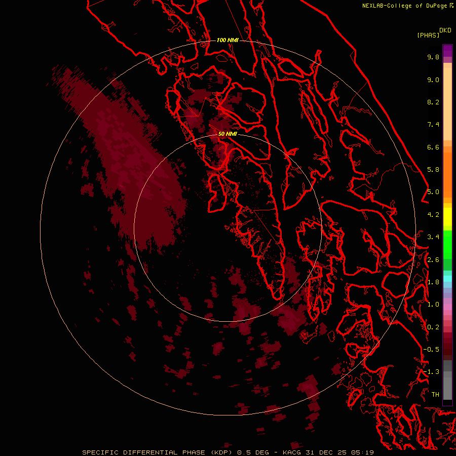Click the 50 NMI range ring label
This screenshot has width=456, height=456.
click(x=227, y=134)
